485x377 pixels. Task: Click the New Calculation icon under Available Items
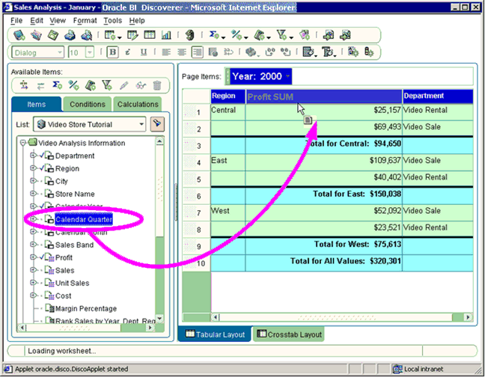click(x=91, y=85)
